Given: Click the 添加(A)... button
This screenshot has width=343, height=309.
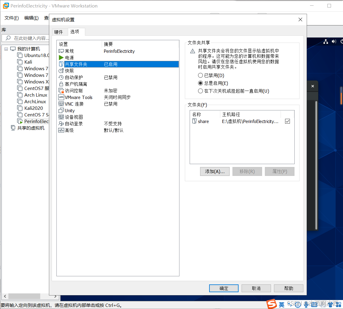Looking at the screenshot, I should (215, 171).
